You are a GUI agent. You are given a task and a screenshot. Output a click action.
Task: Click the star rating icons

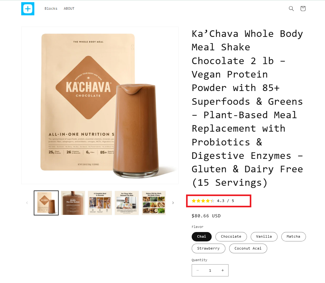[203, 201]
